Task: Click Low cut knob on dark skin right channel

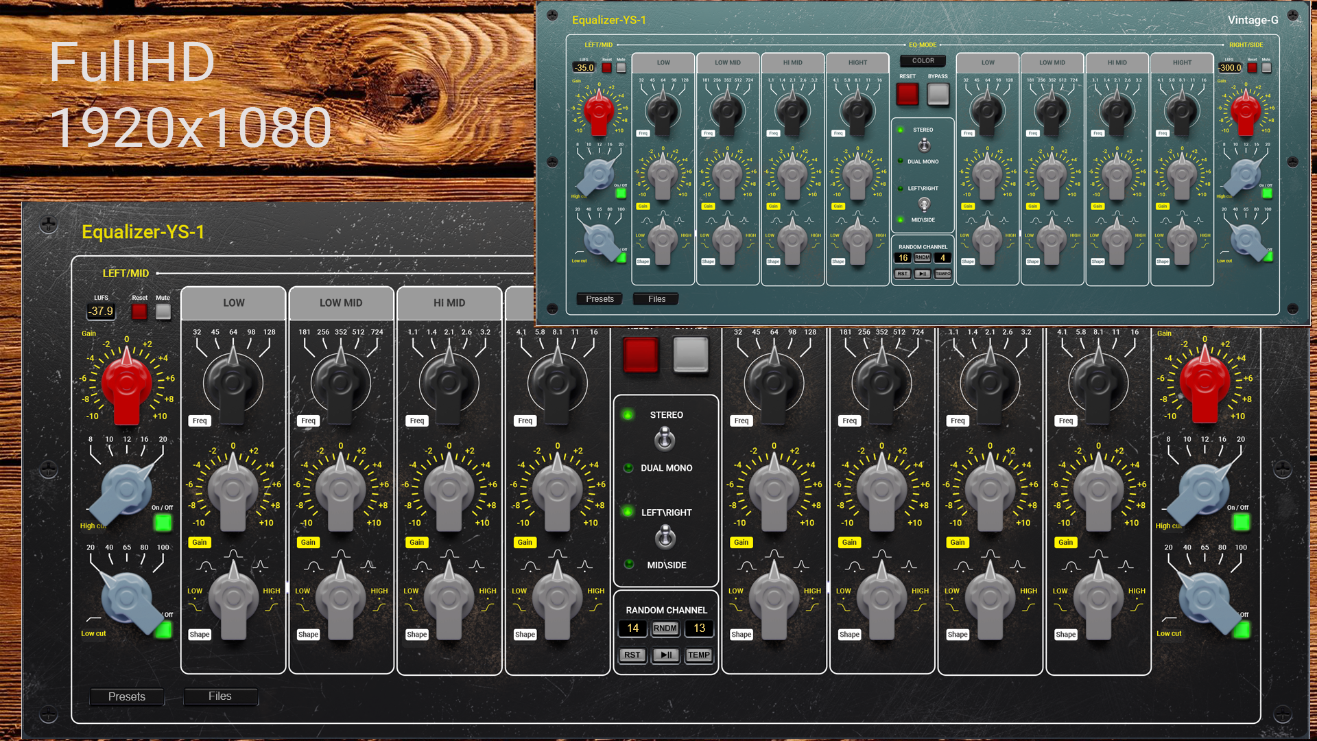Action: [x=1209, y=600]
